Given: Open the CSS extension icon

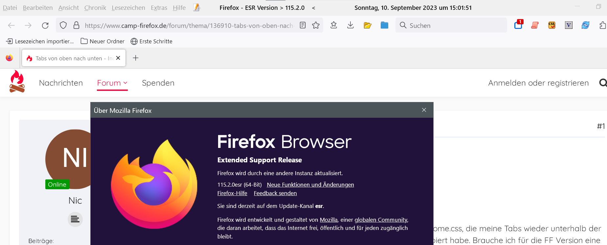Looking at the screenshot, I should tap(552, 25).
